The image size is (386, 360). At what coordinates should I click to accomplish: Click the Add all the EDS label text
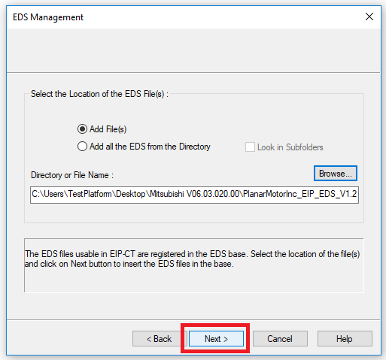pyautogui.click(x=150, y=147)
